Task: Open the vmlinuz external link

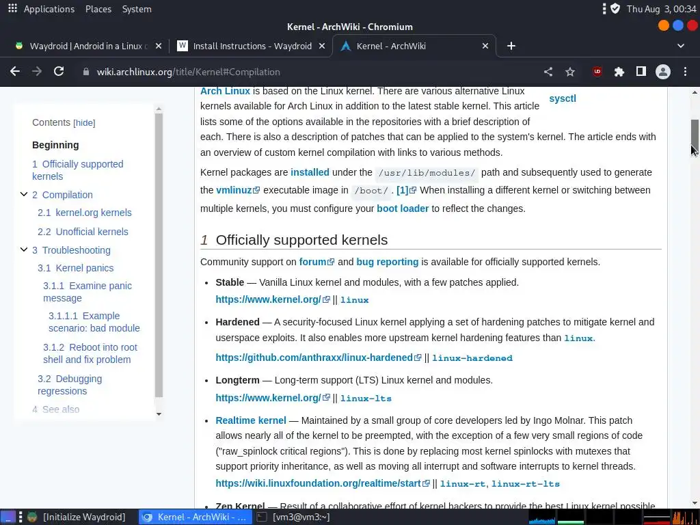Action: [x=237, y=190]
